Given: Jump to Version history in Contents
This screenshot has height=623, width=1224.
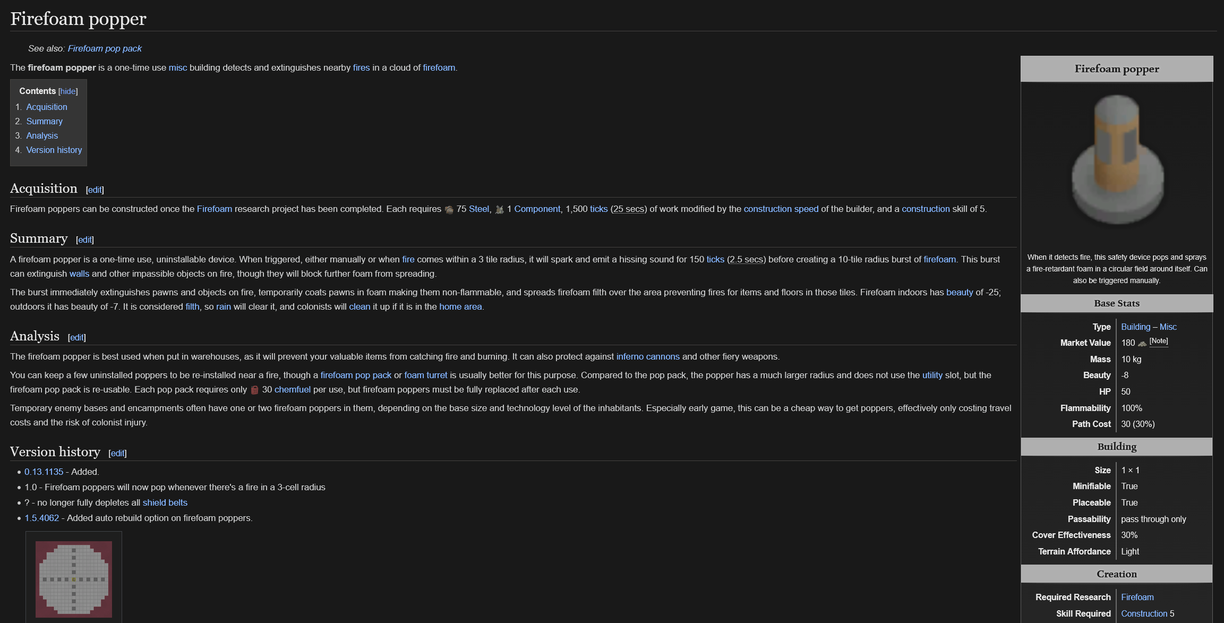Looking at the screenshot, I should [x=54, y=150].
